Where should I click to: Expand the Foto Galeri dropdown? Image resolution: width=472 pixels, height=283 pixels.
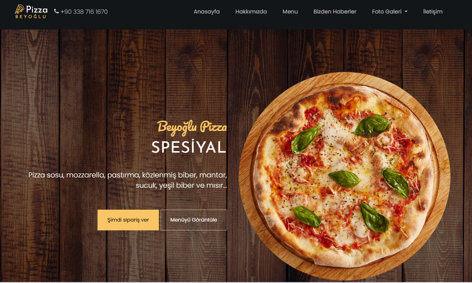click(390, 12)
